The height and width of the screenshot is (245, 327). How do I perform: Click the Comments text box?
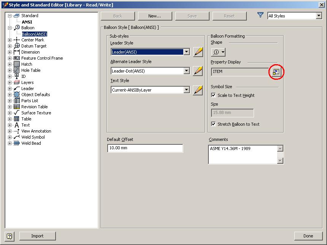[x=243, y=155]
